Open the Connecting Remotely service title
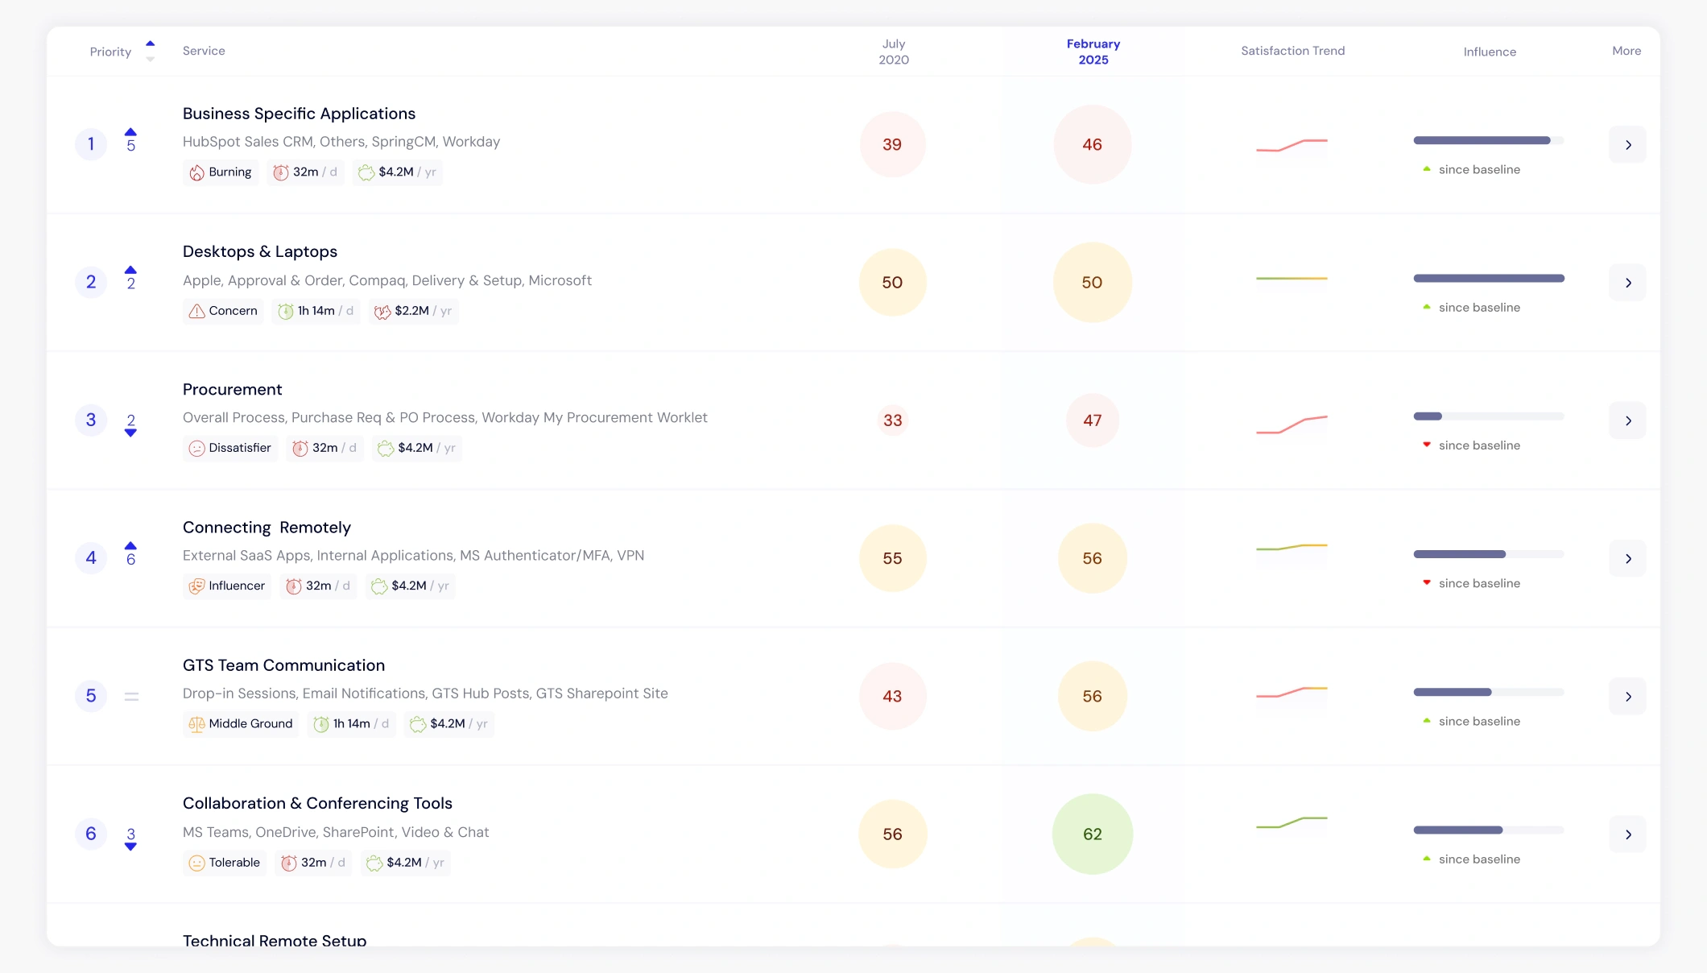Image resolution: width=1707 pixels, height=973 pixels. (267, 528)
